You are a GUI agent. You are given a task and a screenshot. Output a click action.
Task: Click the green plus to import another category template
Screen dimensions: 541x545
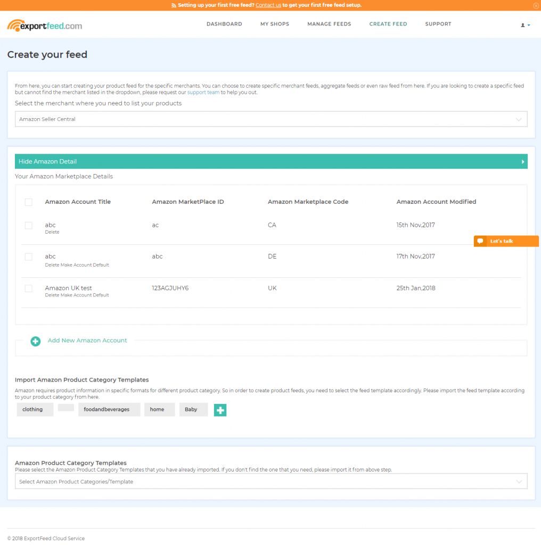[x=220, y=410]
